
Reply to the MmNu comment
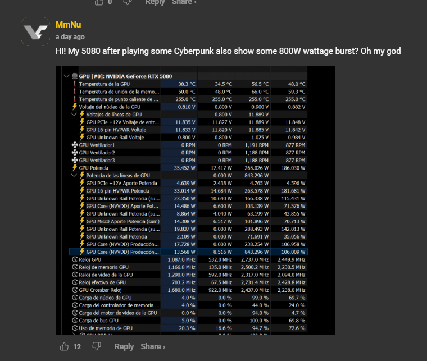[124, 346]
